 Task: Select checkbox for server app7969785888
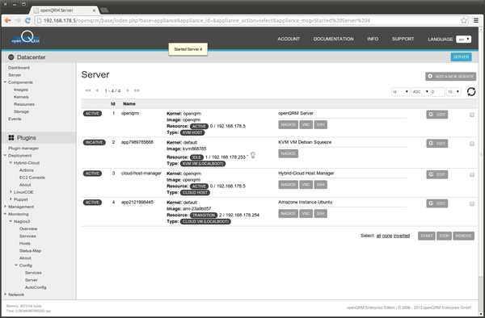coord(472,144)
